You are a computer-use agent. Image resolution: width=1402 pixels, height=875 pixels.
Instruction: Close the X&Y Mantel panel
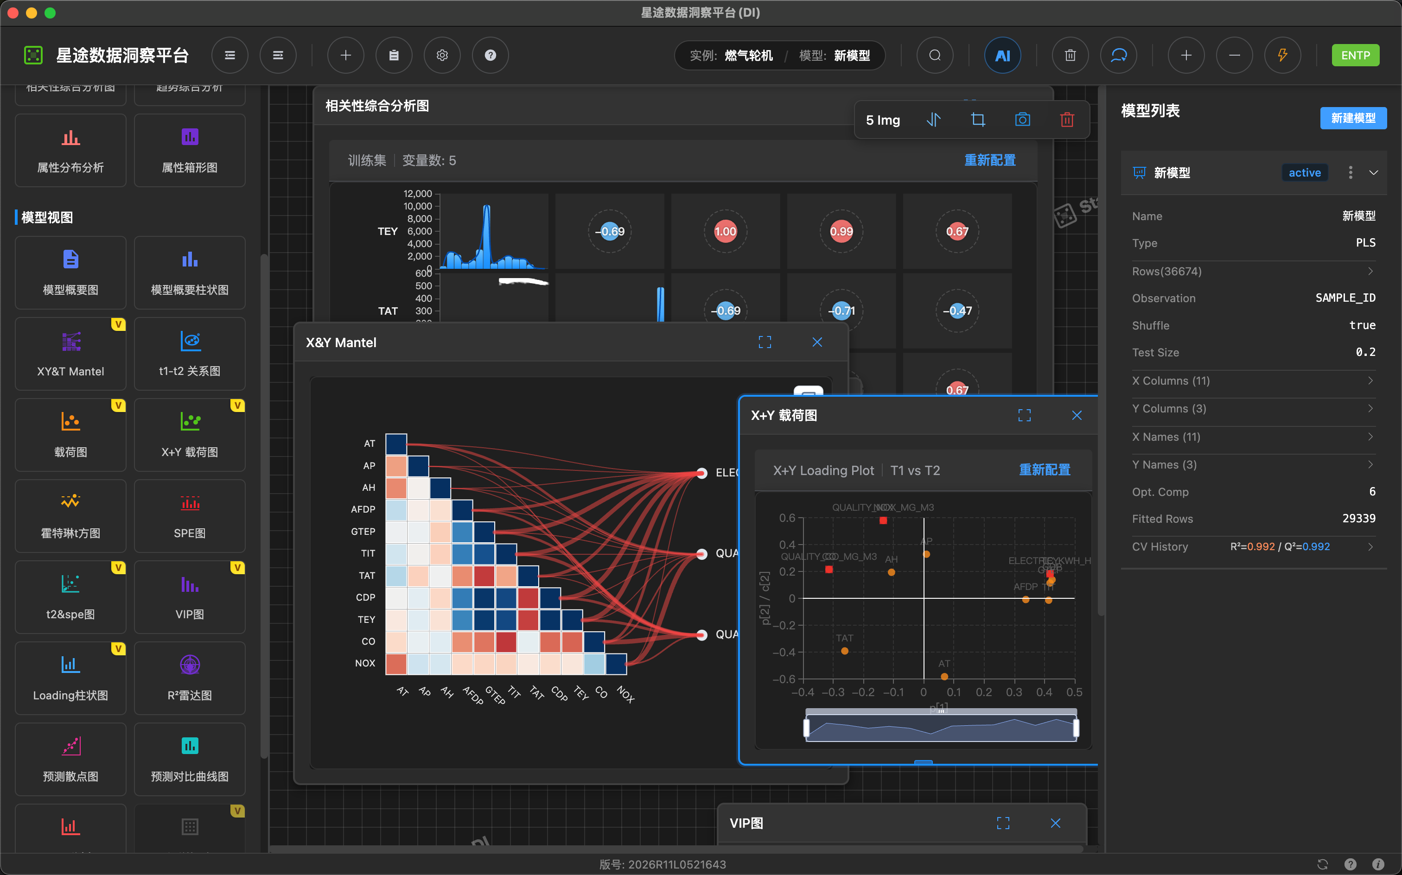coord(817,342)
